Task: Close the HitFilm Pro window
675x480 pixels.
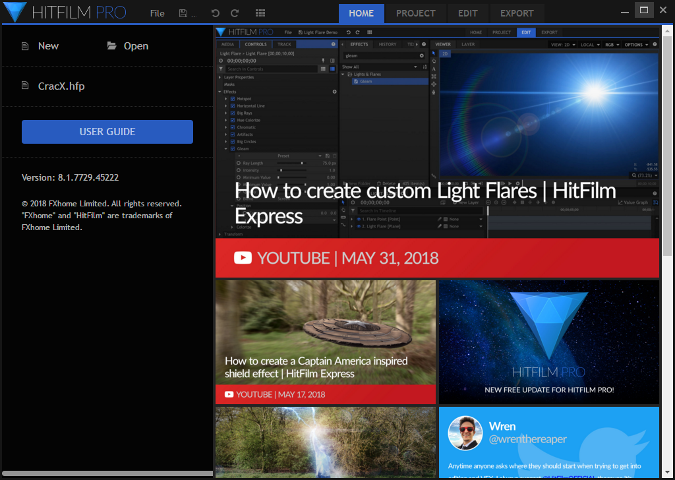Action: click(663, 11)
